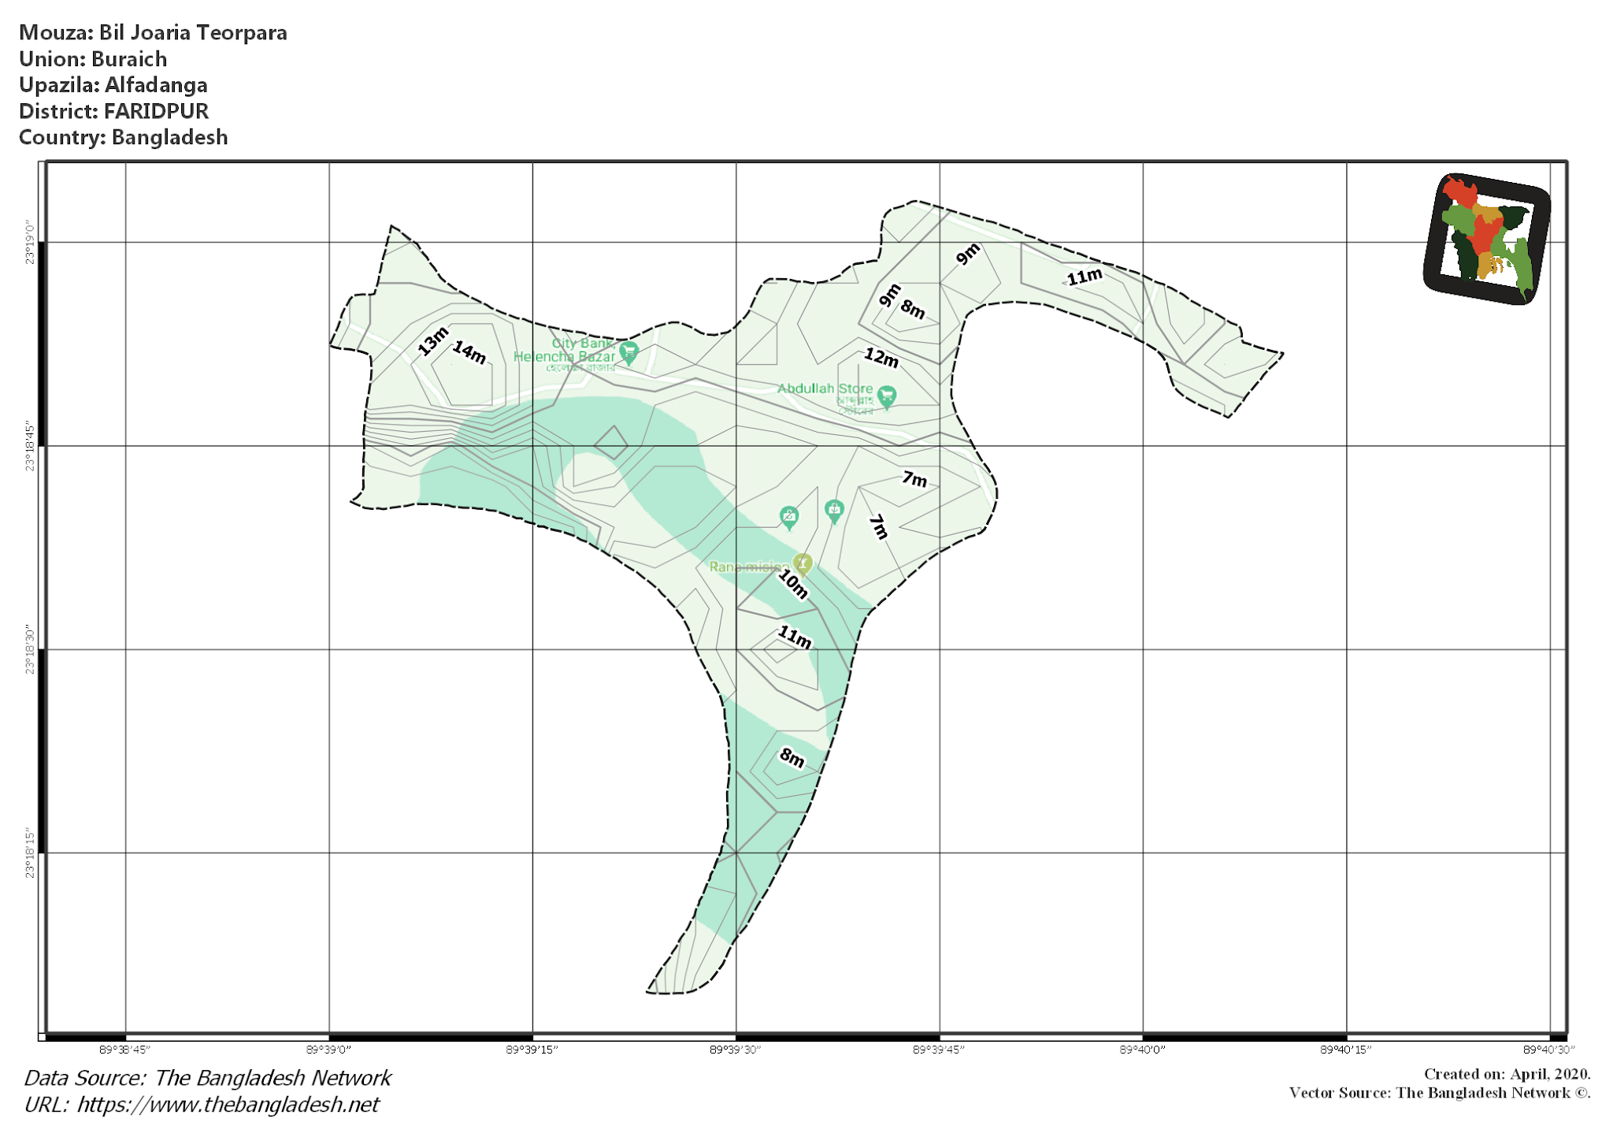
Task: Toggle the 12m elevation label
Action: 880,359
